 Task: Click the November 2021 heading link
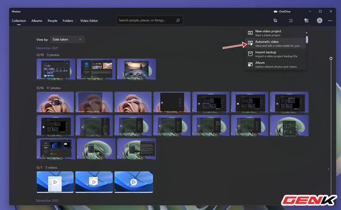47,200
